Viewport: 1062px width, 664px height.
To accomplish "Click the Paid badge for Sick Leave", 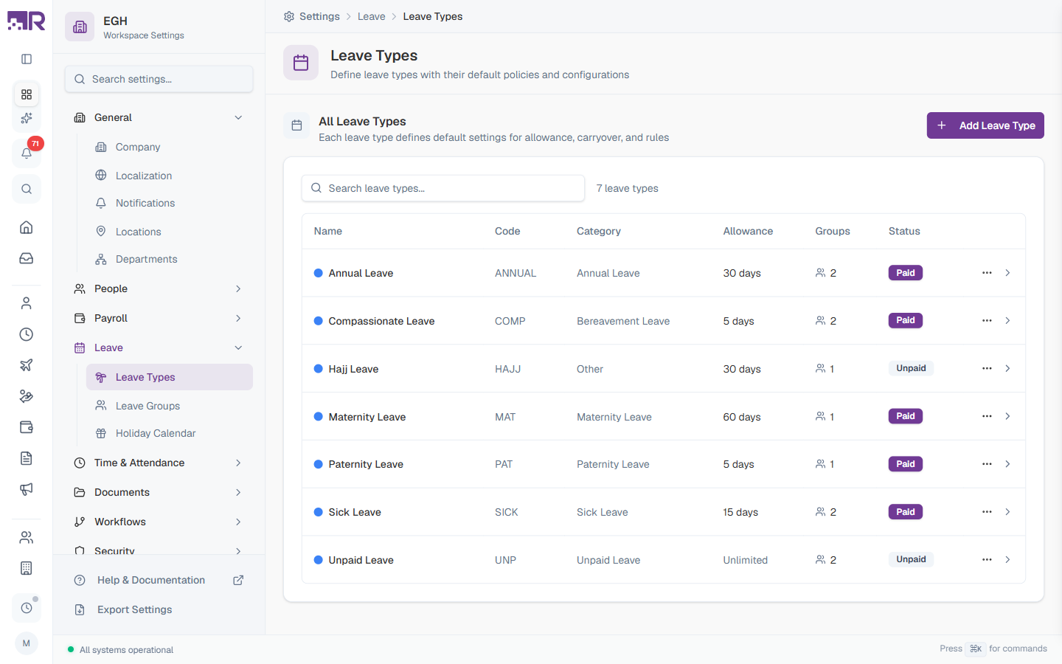I will coord(906,512).
